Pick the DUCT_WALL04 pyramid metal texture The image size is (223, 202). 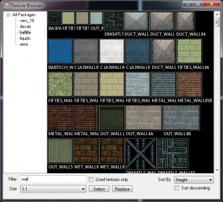185,21
